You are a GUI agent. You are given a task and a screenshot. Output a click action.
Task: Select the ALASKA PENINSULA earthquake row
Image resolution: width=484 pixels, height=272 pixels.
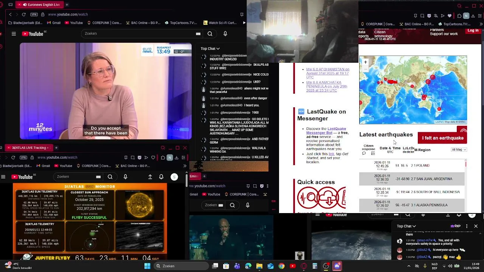click(412, 205)
